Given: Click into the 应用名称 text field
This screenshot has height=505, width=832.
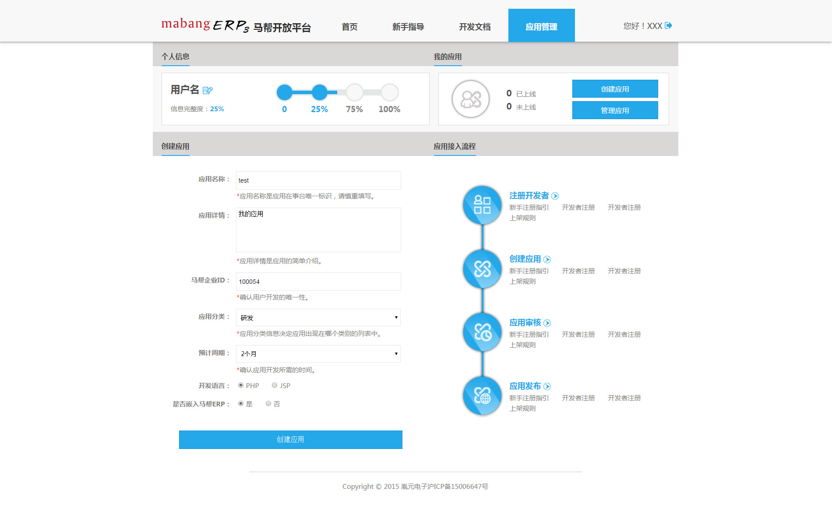Looking at the screenshot, I should point(318,180).
